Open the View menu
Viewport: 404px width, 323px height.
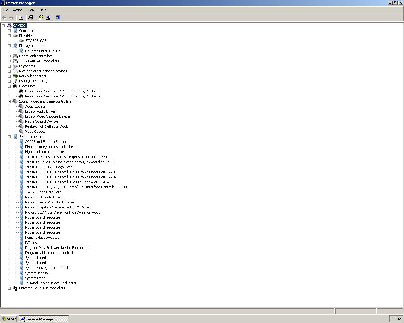tap(31, 10)
